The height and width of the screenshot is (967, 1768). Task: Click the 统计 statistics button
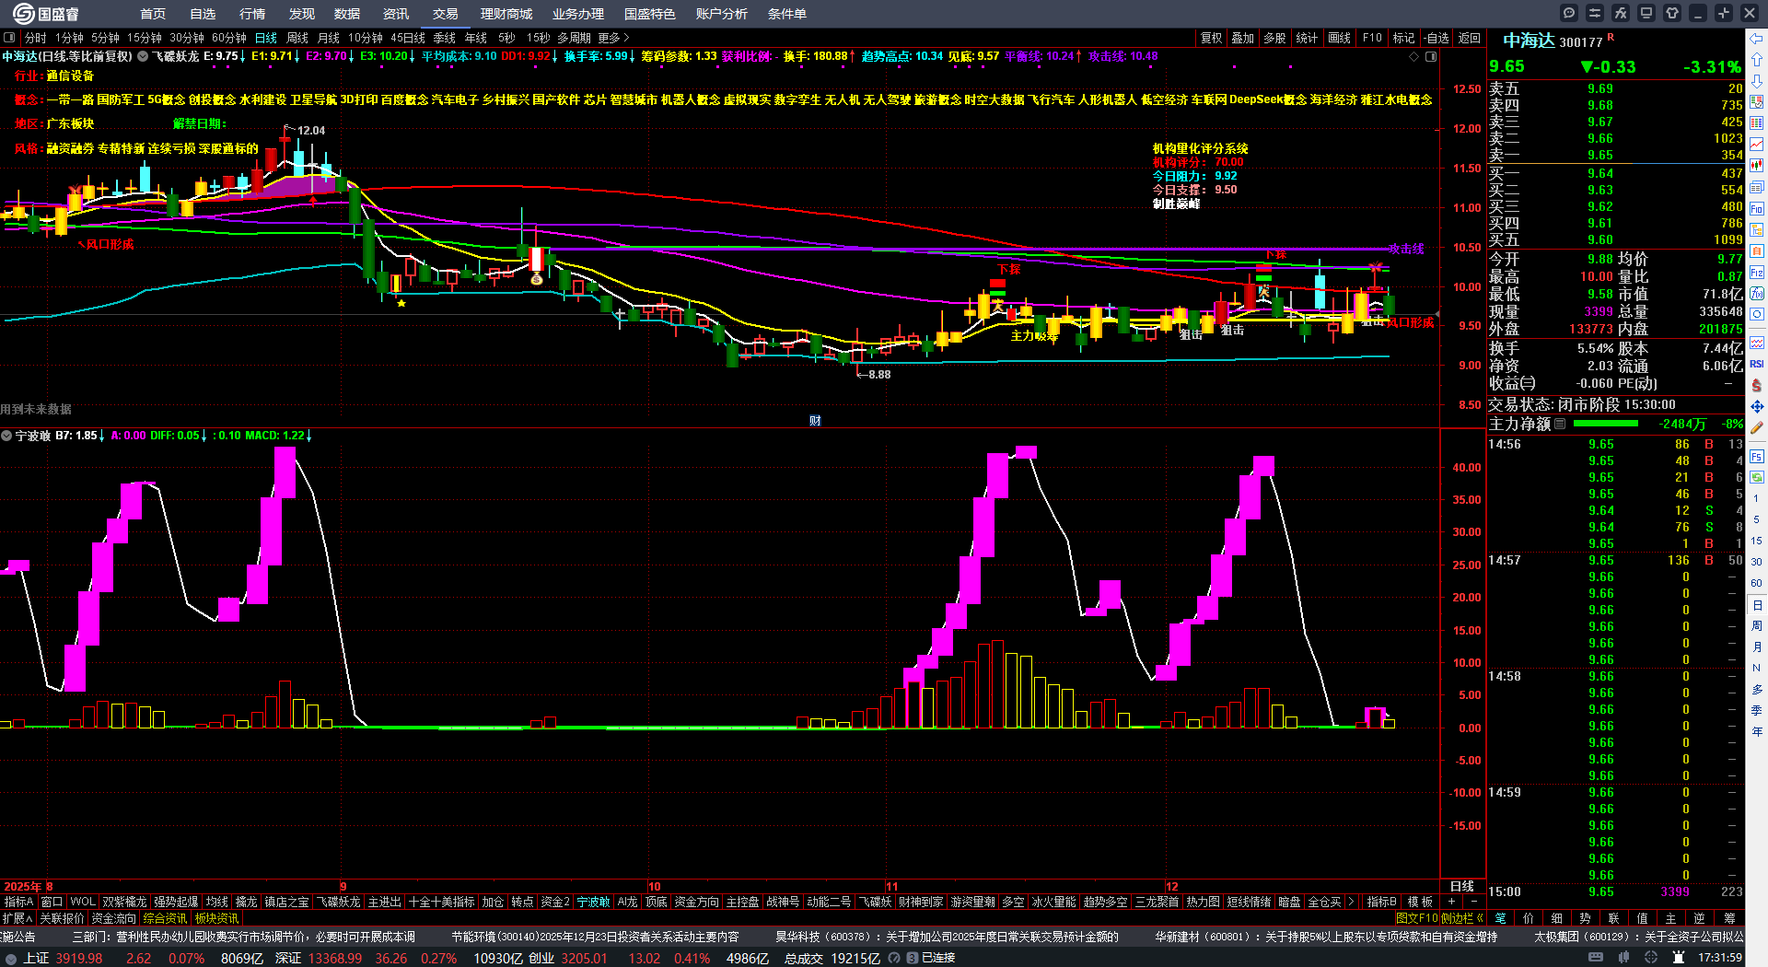[1307, 38]
